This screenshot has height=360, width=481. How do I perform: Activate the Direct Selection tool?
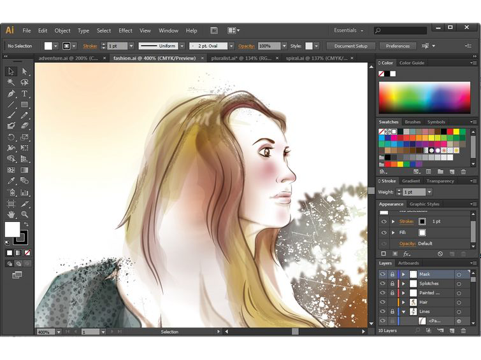[25, 71]
